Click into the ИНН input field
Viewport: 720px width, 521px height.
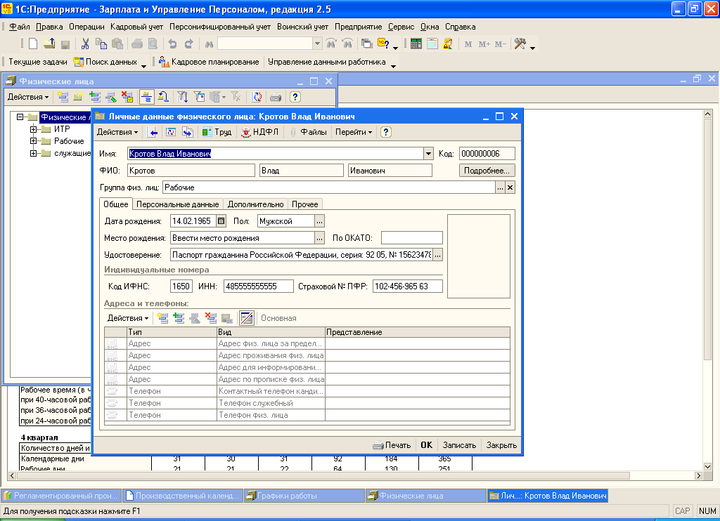(259, 286)
